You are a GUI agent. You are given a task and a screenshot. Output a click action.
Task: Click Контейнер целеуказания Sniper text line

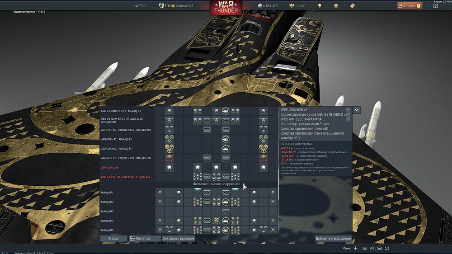coord(305,124)
